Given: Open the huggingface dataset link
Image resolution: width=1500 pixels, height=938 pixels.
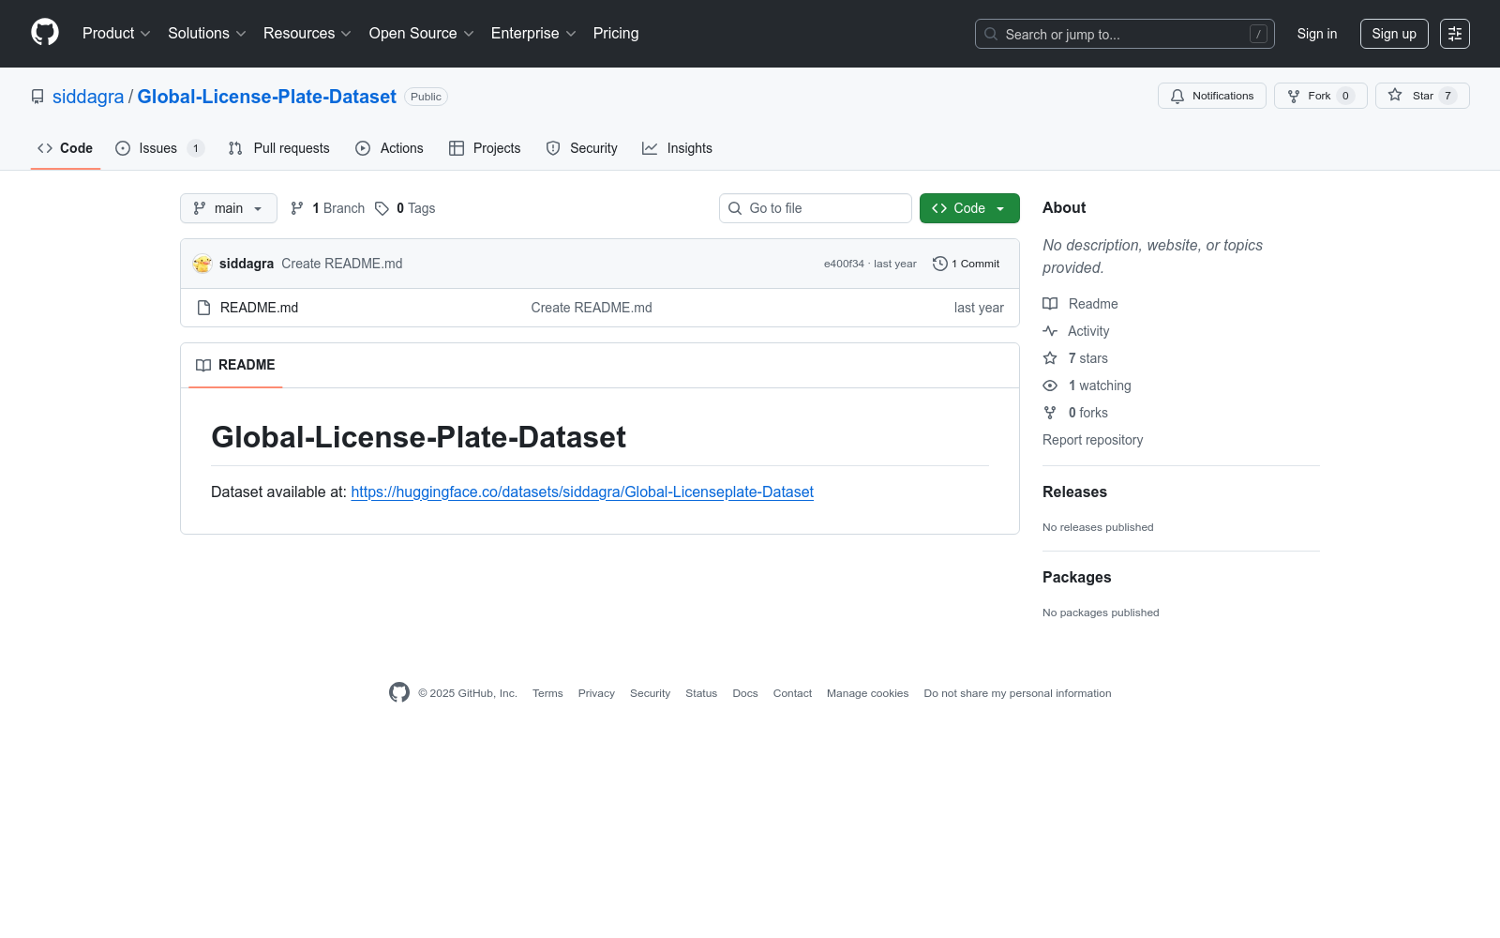Looking at the screenshot, I should [582, 492].
